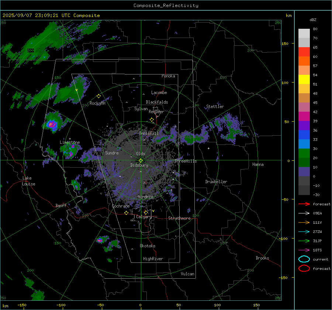The image size is (332, 310).
Task: Click the Drumheller label
Action: tap(216, 182)
